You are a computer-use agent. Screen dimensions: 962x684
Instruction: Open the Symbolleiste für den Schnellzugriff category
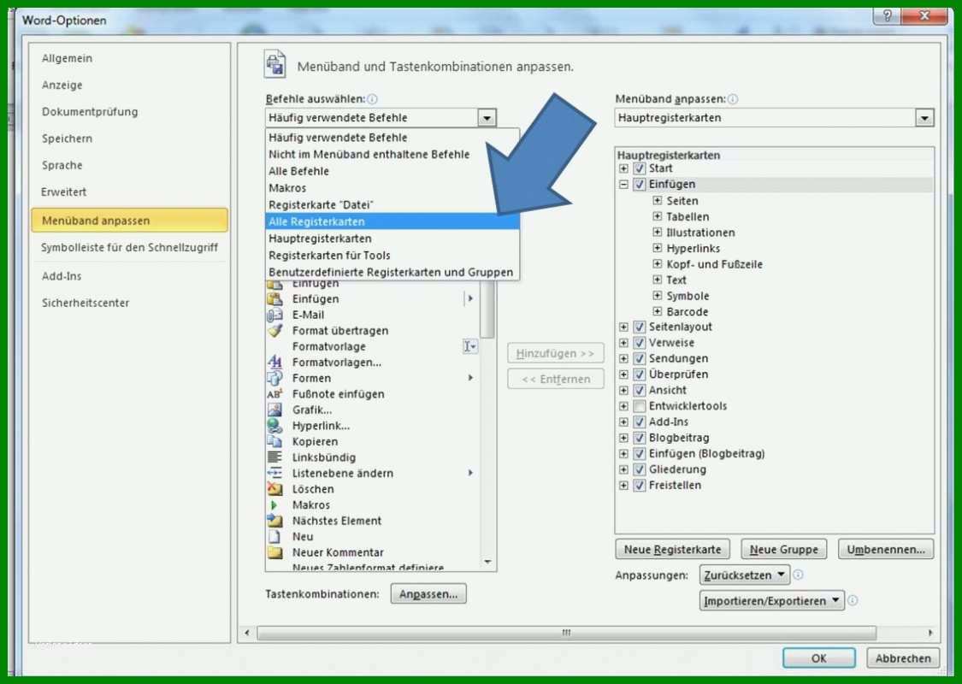(129, 247)
